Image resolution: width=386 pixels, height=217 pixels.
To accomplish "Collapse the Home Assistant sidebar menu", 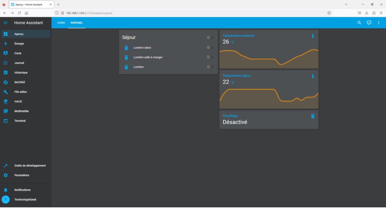I will tap(6, 23).
